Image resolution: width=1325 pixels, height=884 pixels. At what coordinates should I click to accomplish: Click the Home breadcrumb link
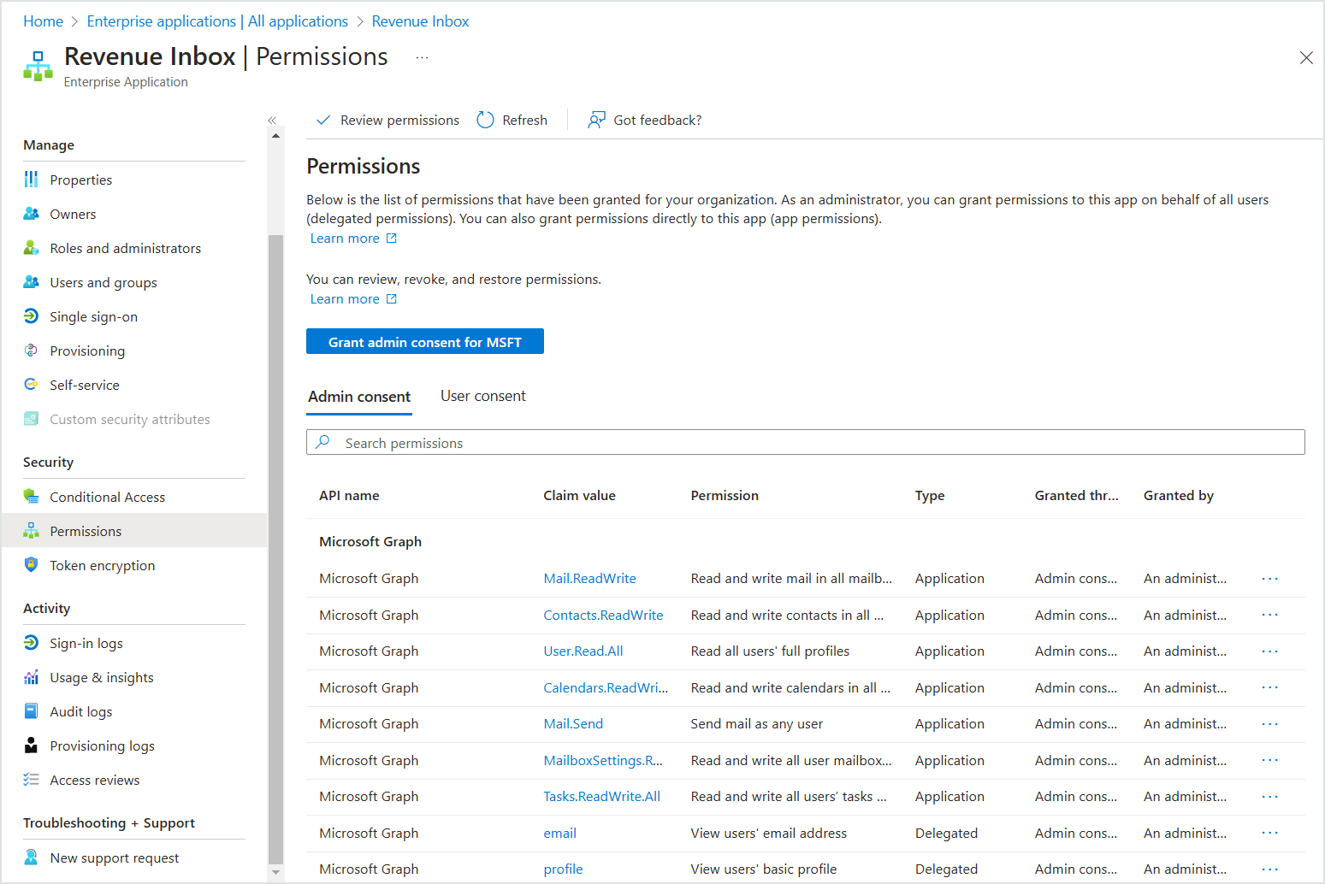43,21
